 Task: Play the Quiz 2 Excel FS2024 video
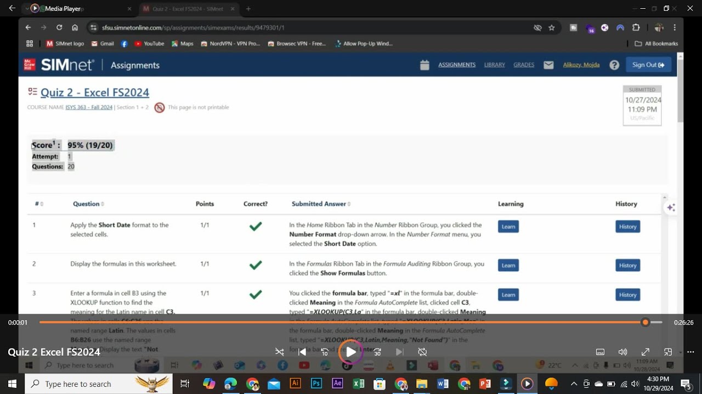click(351, 352)
